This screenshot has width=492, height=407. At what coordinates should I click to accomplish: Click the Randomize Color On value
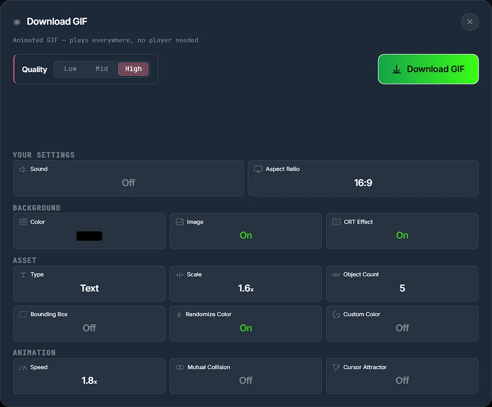246,328
